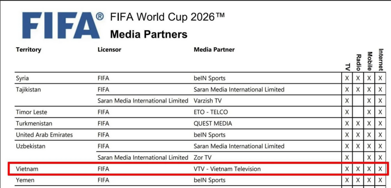Select the Mobile column header
The width and height of the screenshot is (391, 188).
(x=369, y=61)
